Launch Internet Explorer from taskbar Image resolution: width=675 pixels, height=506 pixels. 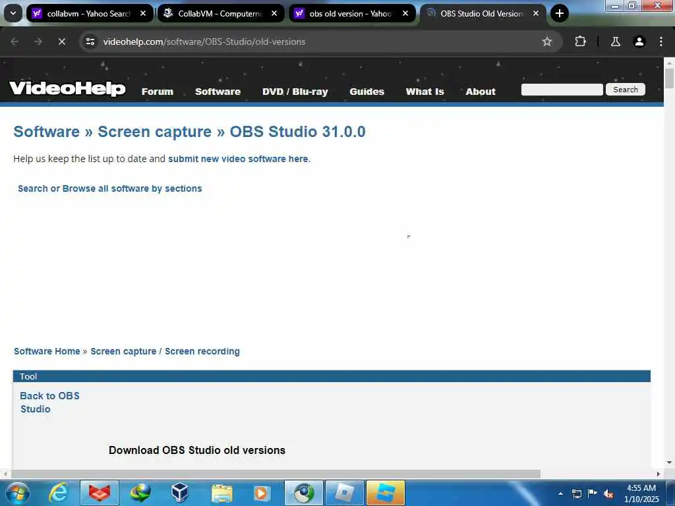tap(59, 493)
